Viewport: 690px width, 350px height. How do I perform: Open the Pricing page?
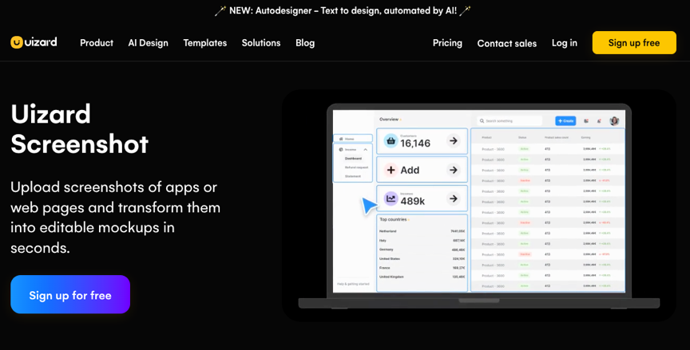[x=447, y=43]
